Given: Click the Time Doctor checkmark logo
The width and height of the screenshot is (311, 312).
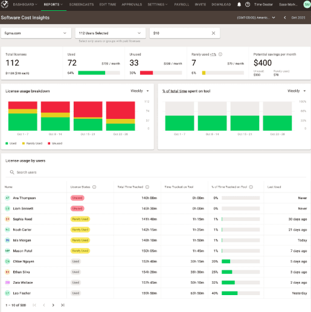Looking at the screenshot, I should [4, 4].
